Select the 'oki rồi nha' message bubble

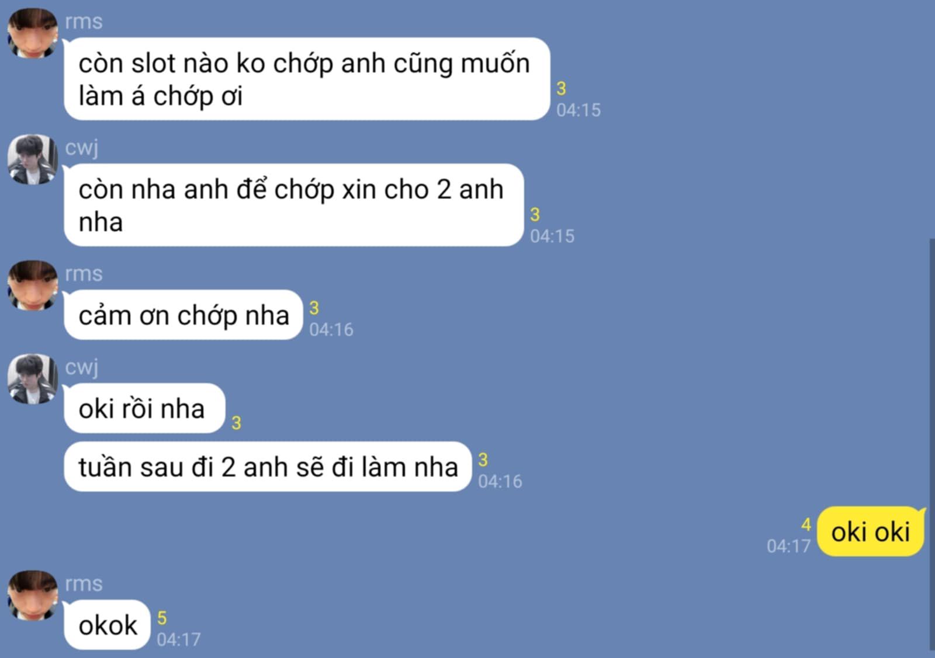(x=144, y=408)
